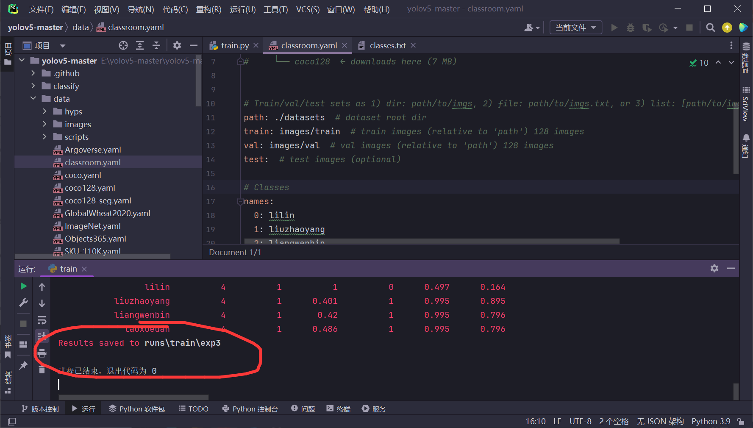
Task: Select Argoverse.yaml in project tree
Action: pyautogui.click(x=93, y=150)
